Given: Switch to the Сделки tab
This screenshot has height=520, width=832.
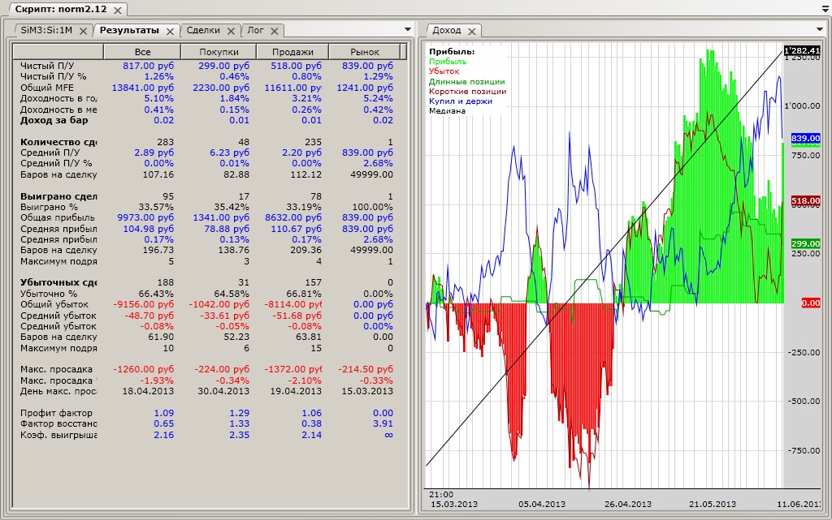Looking at the screenshot, I should pyautogui.click(x=203, y=30).
